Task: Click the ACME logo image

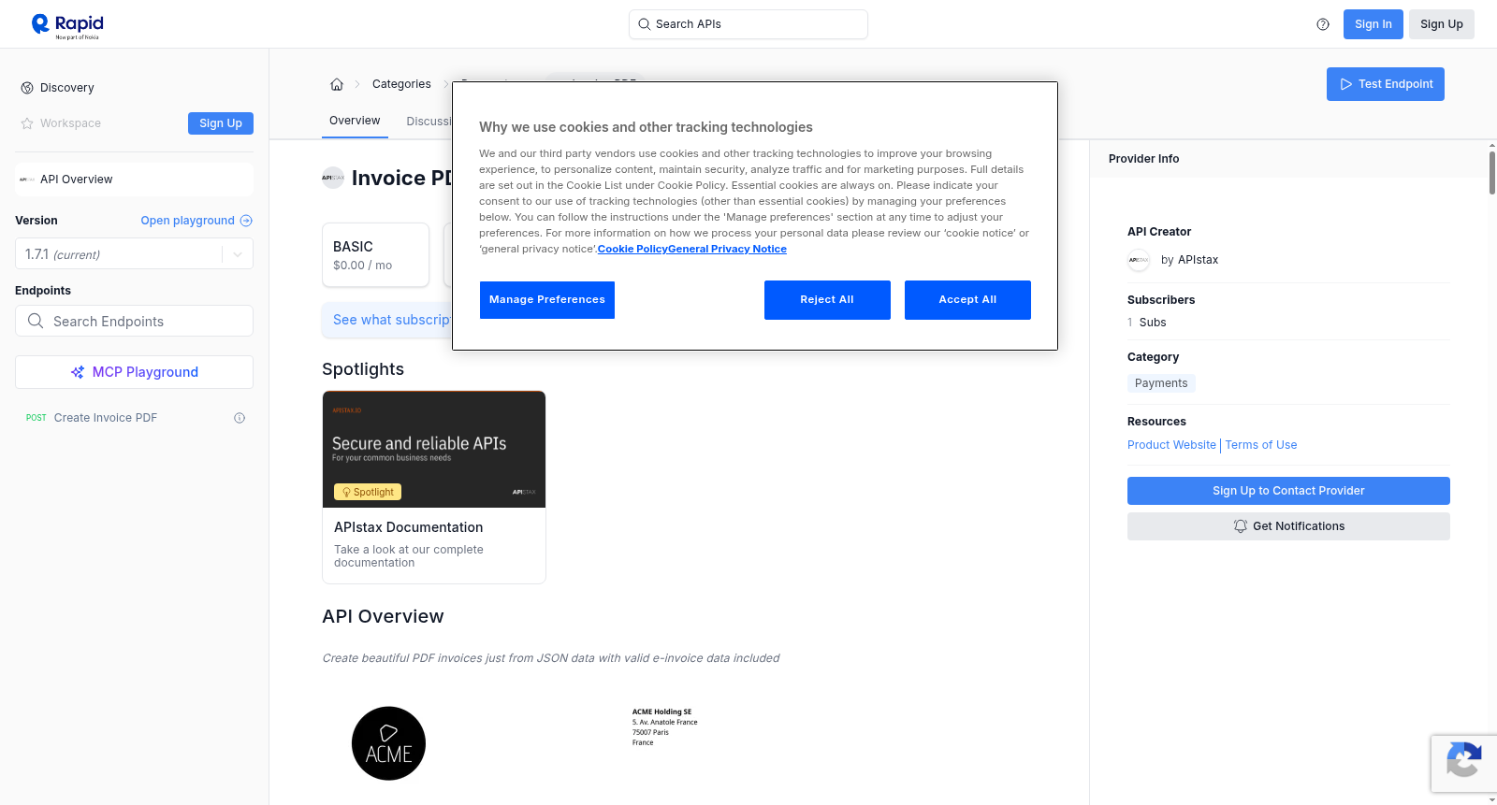Action: coord(388,743)
